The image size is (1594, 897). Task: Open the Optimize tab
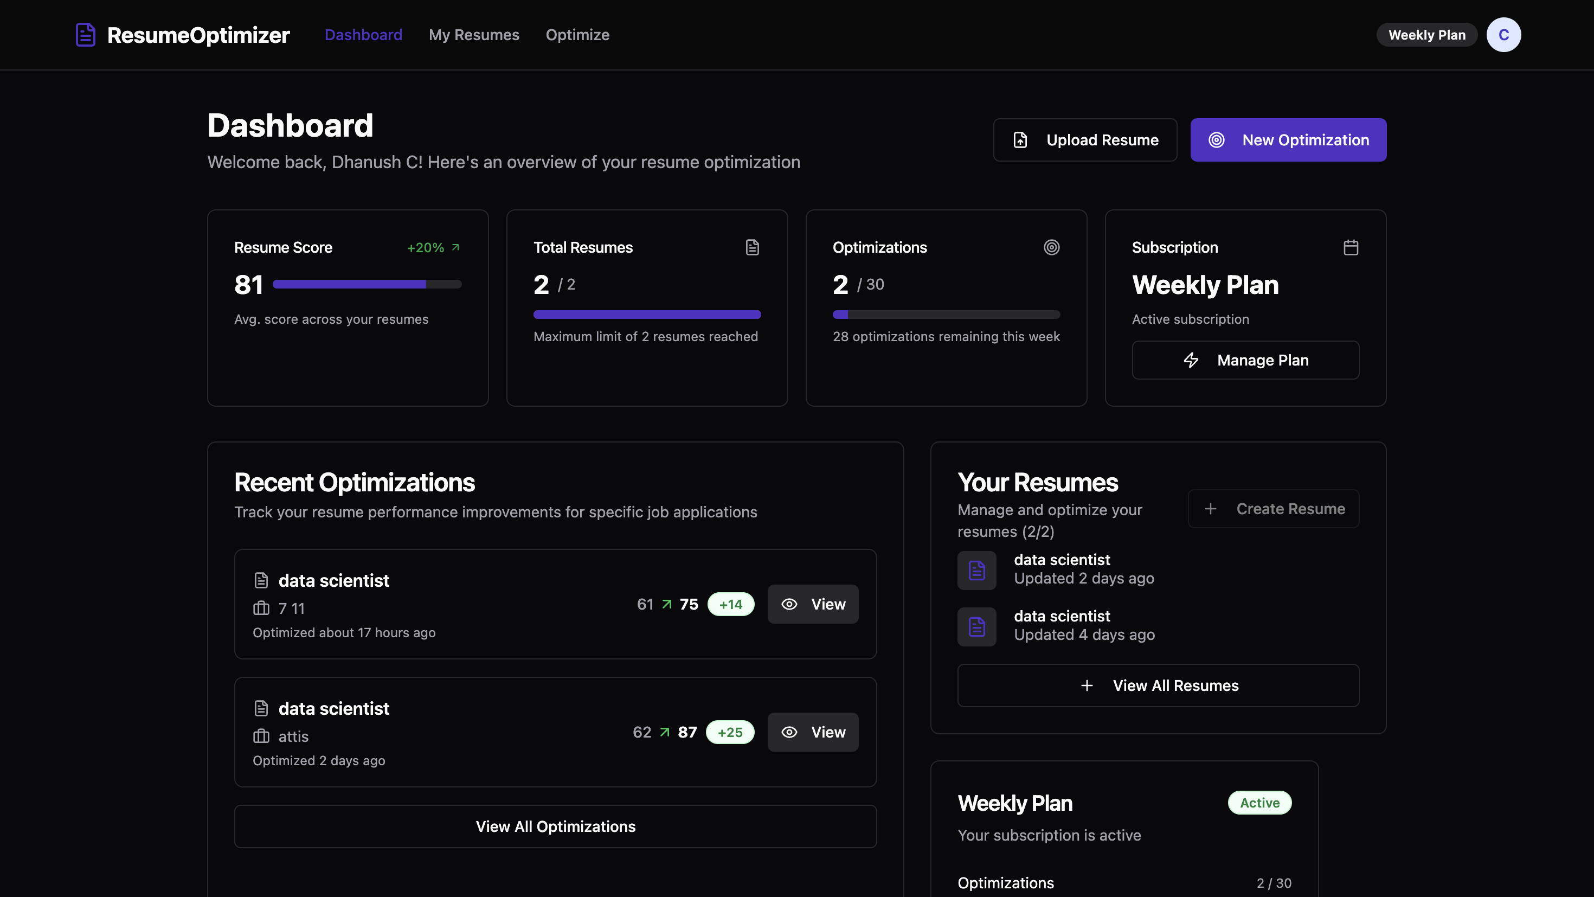tap(577, 35)
